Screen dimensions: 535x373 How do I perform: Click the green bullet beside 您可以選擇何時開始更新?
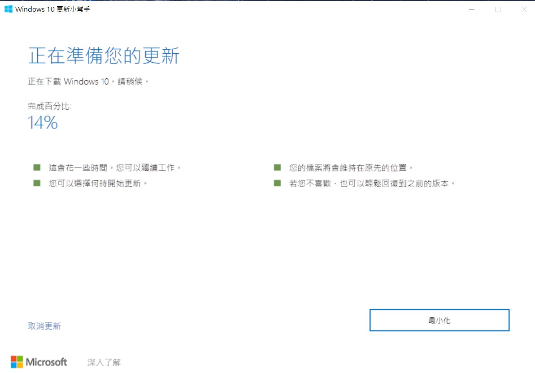pyautogui.click(x=37, y=183)
